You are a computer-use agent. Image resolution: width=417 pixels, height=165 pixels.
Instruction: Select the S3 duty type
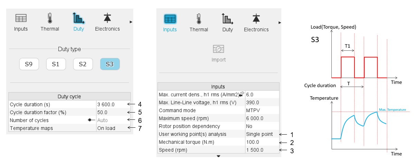click(x=110, y=64)
